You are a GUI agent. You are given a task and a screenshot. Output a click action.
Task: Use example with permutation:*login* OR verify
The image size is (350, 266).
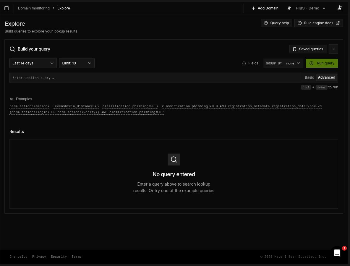pos(87,112)
